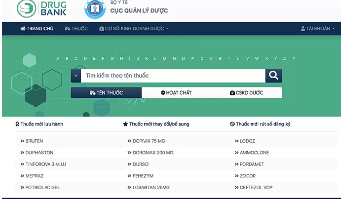Click the binoculars icon next to Thuốc
This screenshot has height=199, width=341.
pyautogui.click(x=67, y=29)
